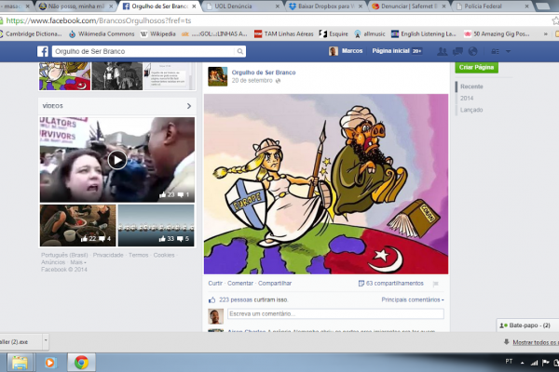Open Cookies footer link
The width and height of the screenshot is (559, 372).
pyautogui.click(x=164, y=255)
